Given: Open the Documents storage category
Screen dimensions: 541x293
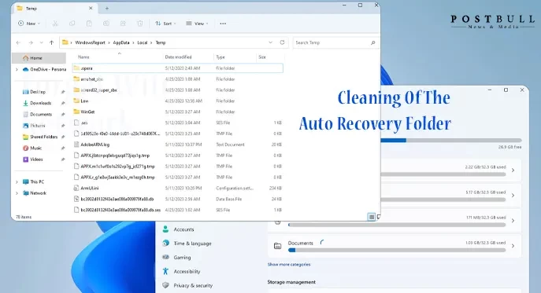Looking at the screenshot, I should tap(394, 246).
